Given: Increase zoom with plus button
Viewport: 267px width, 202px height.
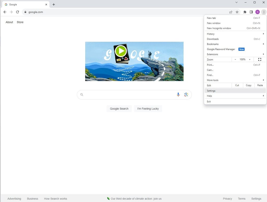Looking at the screenshot, I should pyautogui.click(x=250, y=60).
